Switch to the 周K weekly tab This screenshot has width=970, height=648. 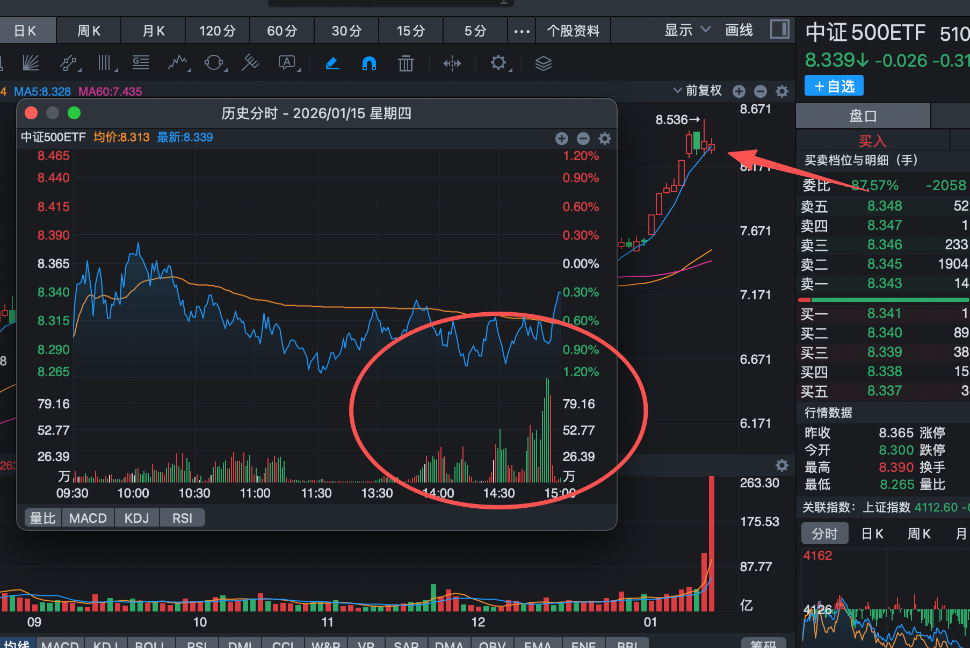(x=88, y=30)
